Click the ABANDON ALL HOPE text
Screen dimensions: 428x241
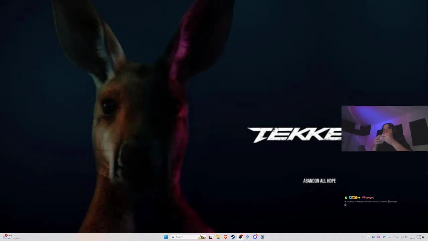[x=319, y=181]
